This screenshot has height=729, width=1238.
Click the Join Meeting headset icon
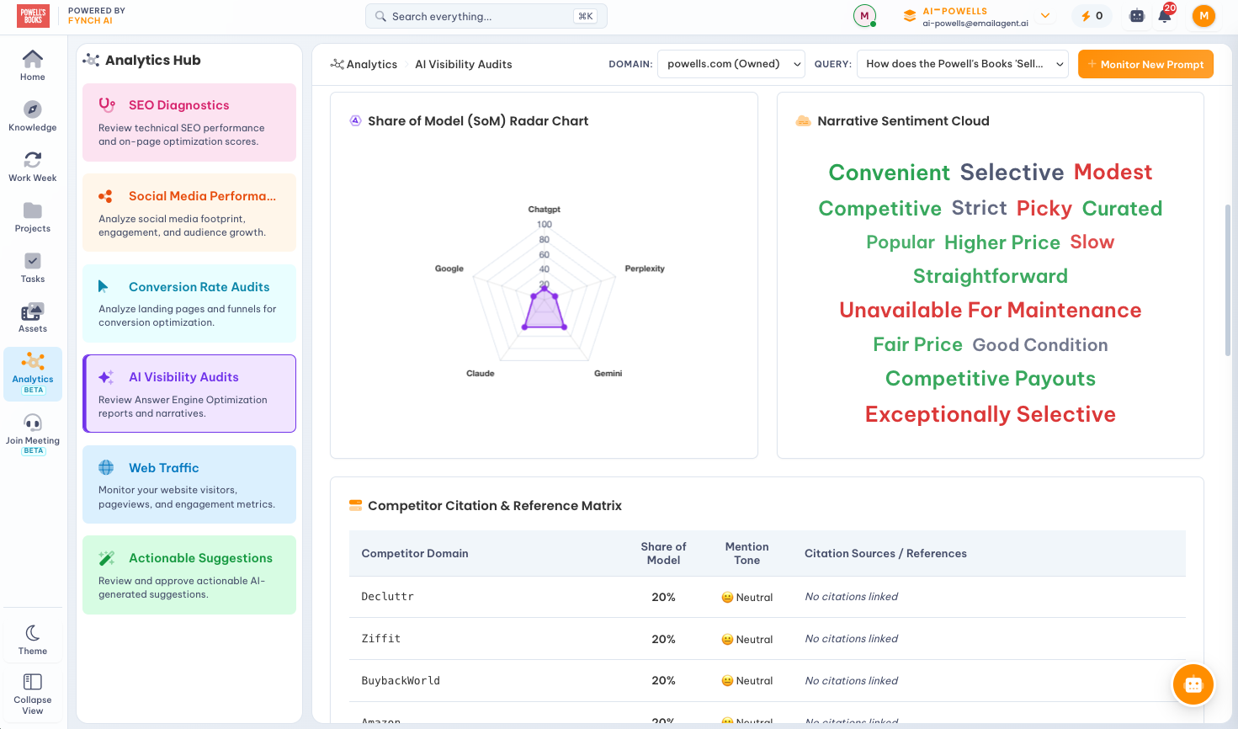click(33, 423)
